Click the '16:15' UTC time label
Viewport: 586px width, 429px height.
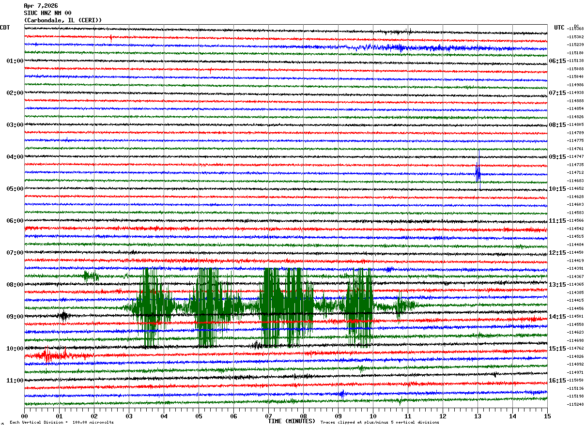557,381
